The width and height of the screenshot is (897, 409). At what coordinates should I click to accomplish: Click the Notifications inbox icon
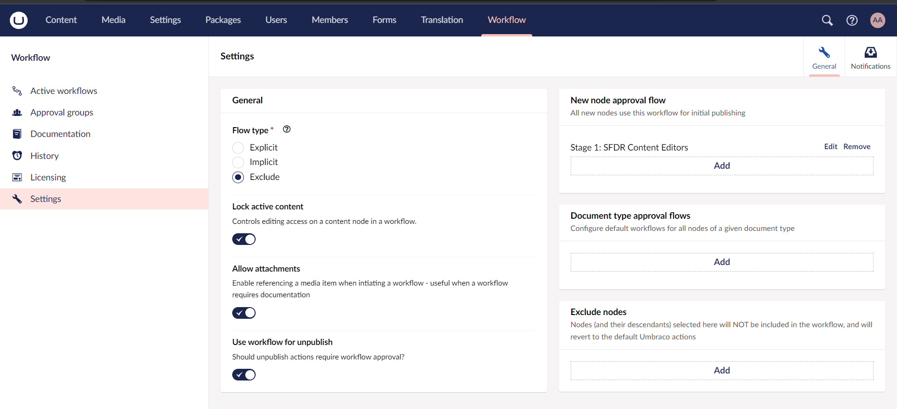click(x=871, y=52)
